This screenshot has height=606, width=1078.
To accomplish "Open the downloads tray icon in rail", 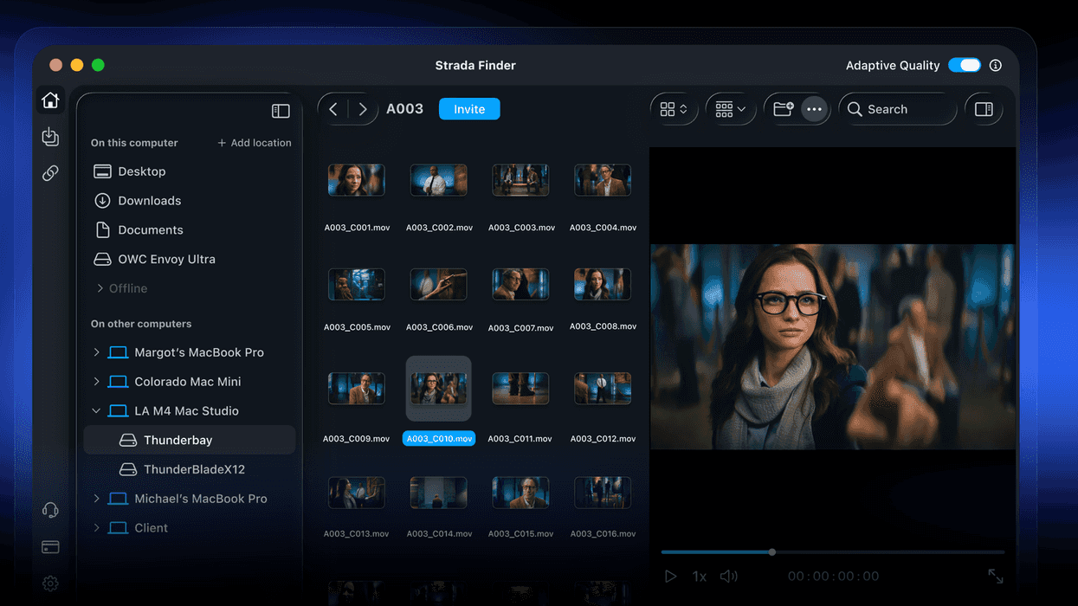I will [50, 137].
